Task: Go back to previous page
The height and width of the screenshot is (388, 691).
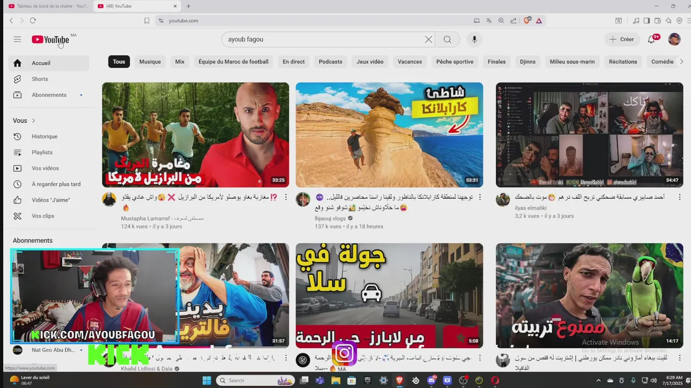Action: click(x=11, y=20)
